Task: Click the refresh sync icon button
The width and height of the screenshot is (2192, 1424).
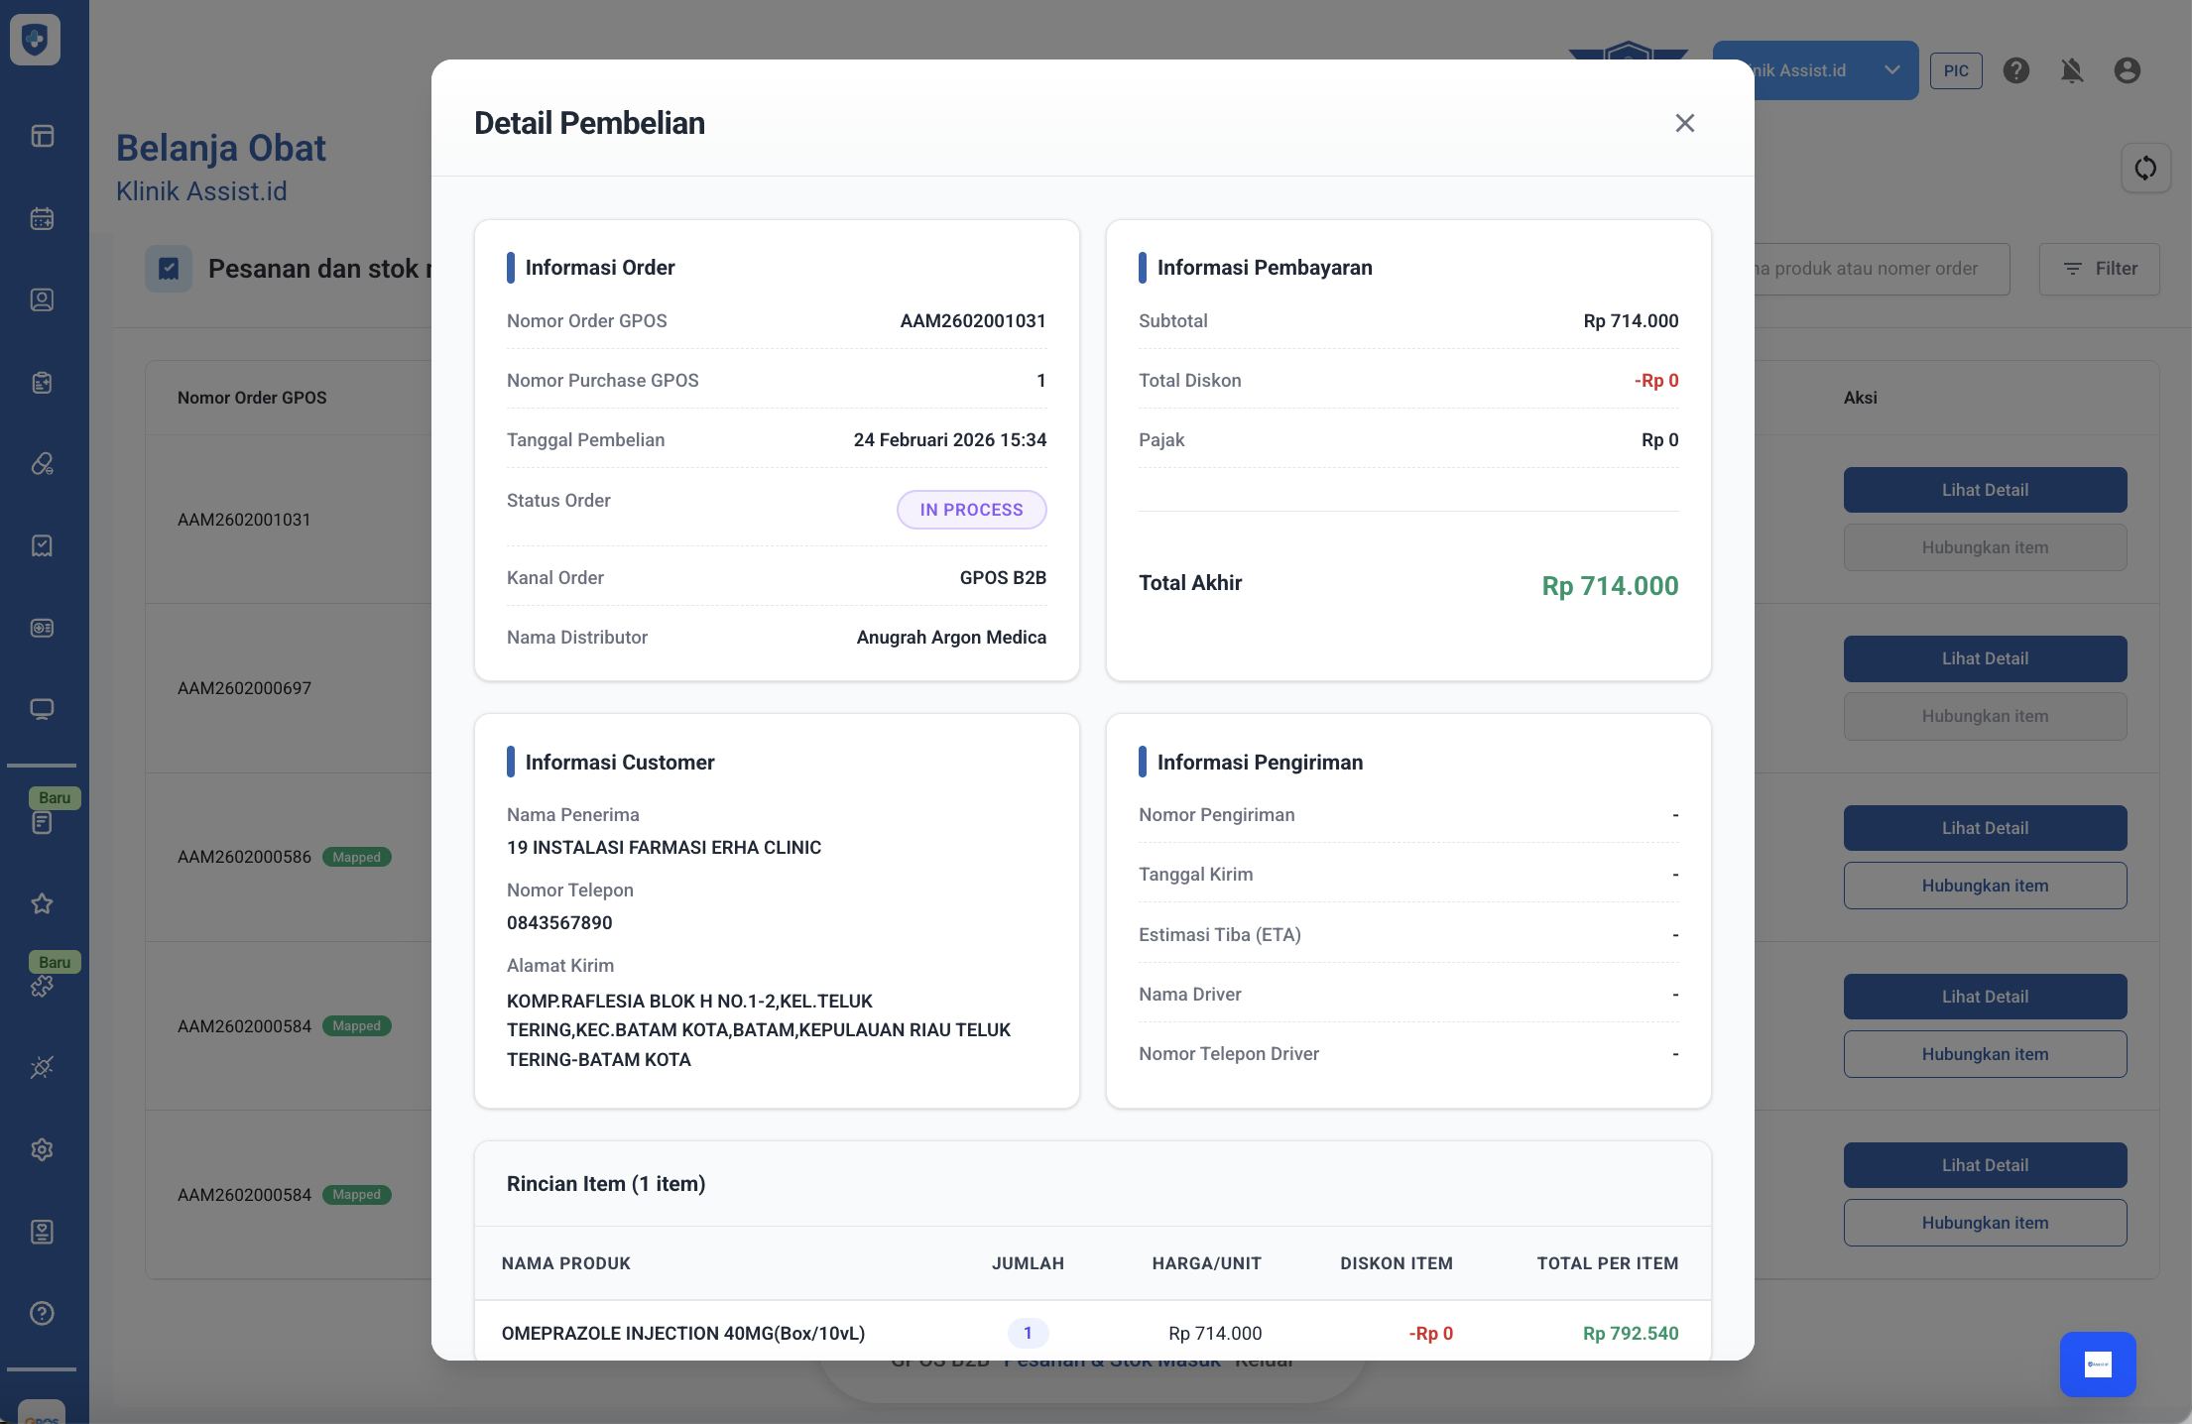Action: pos(2145,168)
